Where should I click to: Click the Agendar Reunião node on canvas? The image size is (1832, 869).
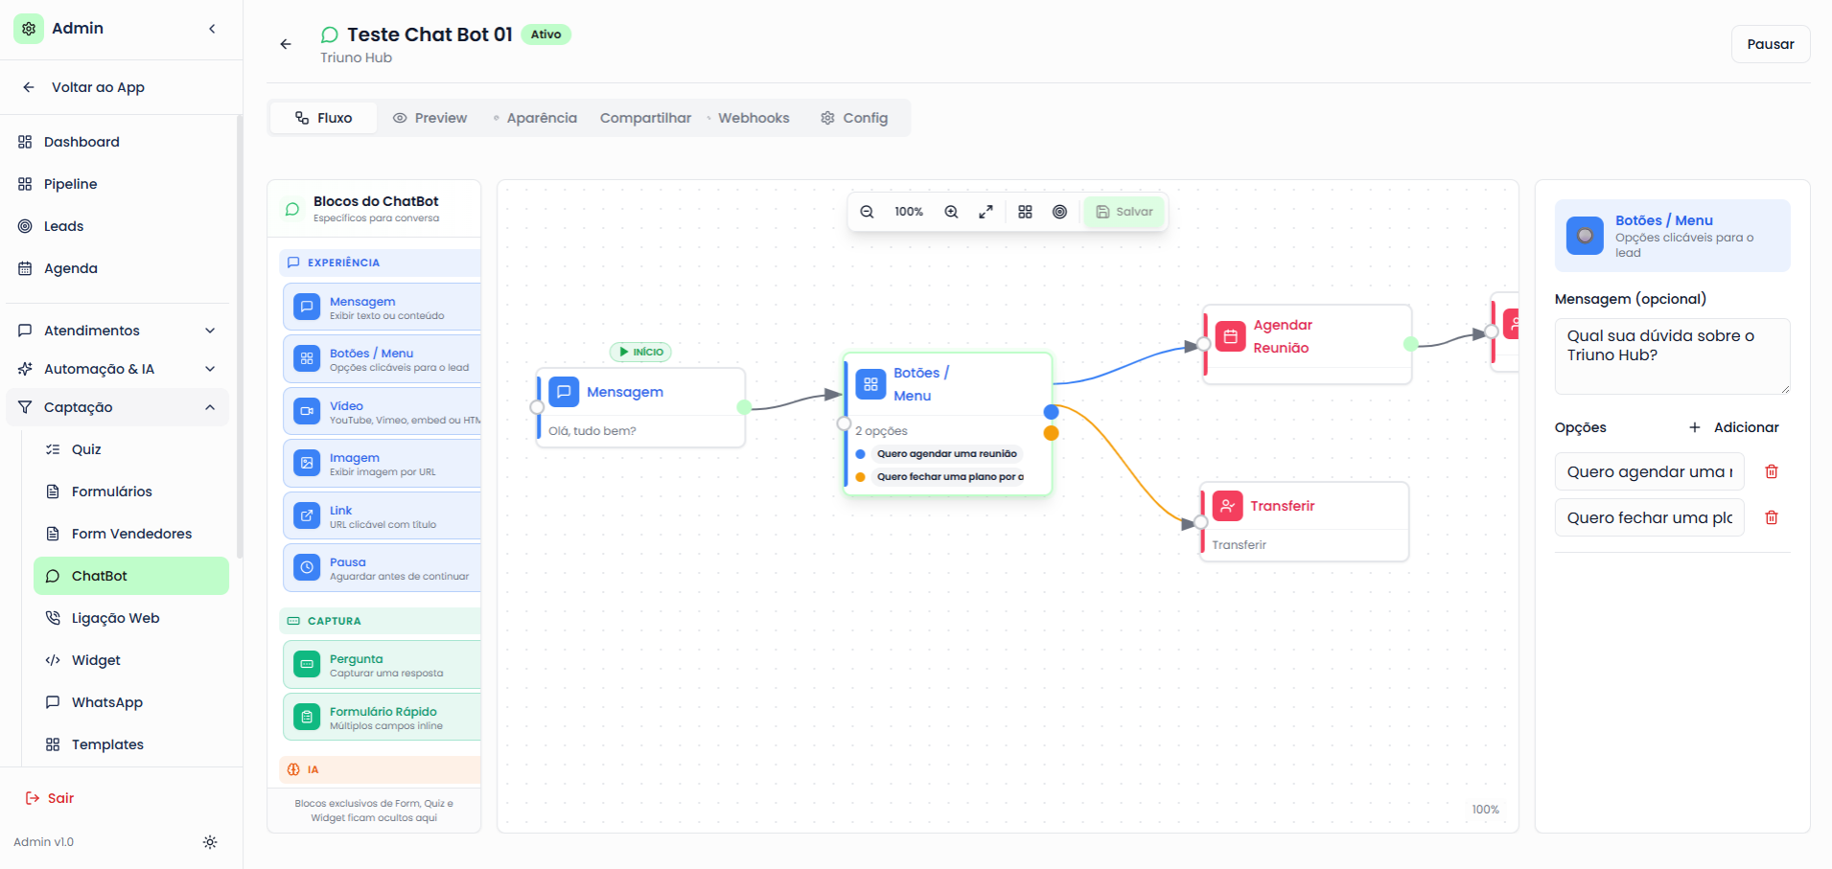click(x=1307, y=344)
